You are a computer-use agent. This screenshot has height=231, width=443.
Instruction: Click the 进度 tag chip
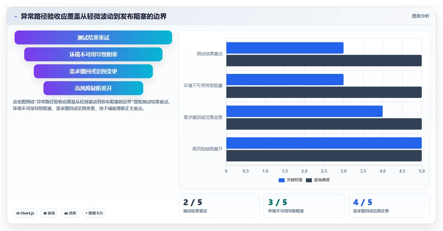click(x=70, y=213)
